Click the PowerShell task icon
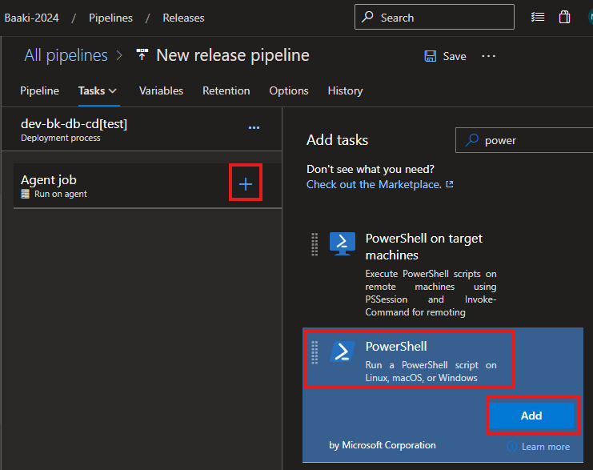This screenshot has width=593, height=470. point(343,351)
